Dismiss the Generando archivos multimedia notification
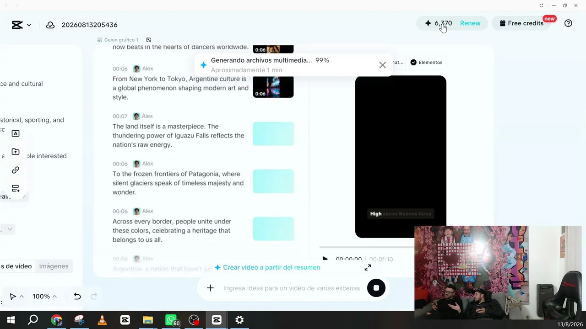The width and height of the screenshot is (586, 329). pyautogui.click(x=382, y=65)
